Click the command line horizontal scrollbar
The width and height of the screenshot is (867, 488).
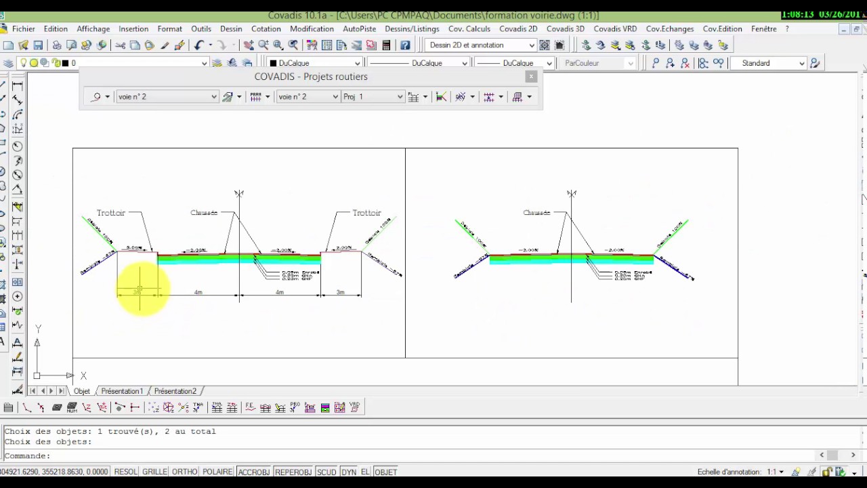tap(837, 455)
